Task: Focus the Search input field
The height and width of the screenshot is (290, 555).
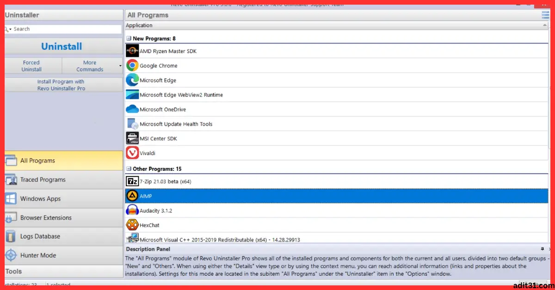Action: [67, 29]
